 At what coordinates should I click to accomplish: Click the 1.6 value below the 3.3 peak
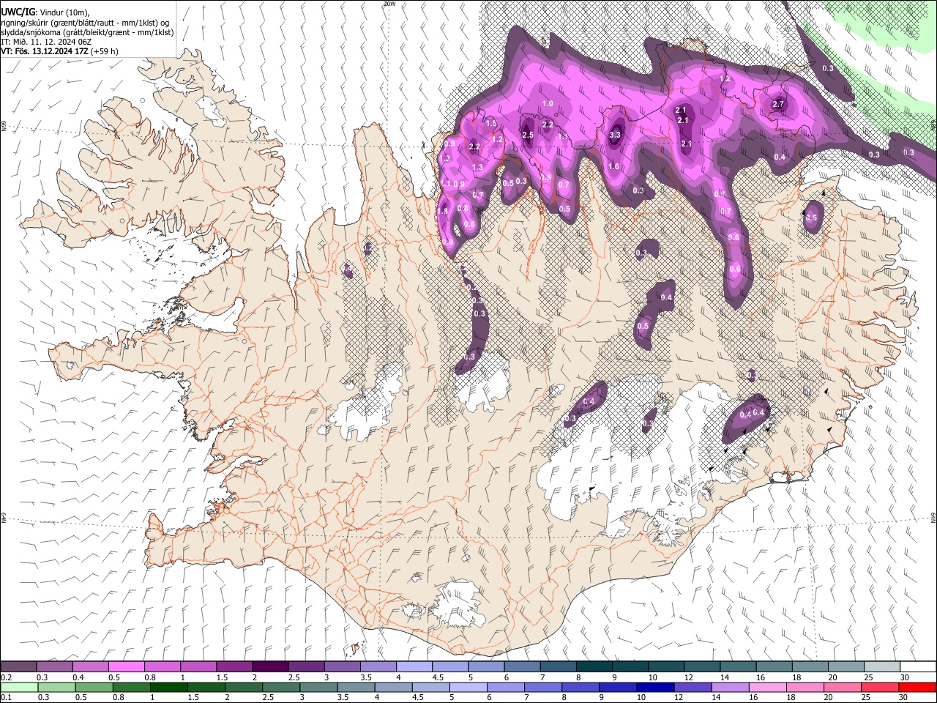click(613, 166)
